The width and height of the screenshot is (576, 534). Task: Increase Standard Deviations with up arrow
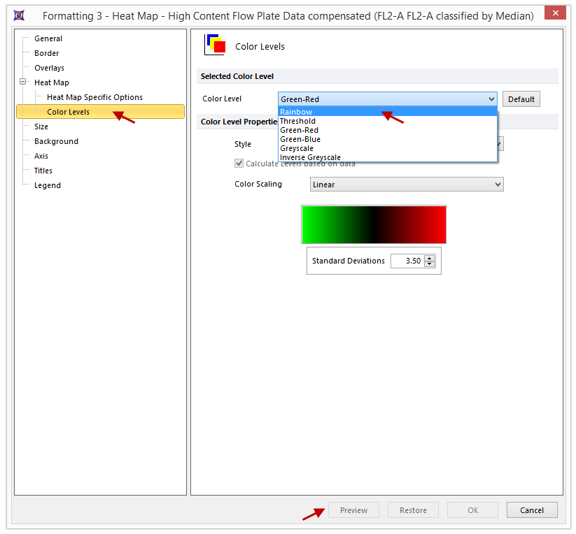point(430,258)
